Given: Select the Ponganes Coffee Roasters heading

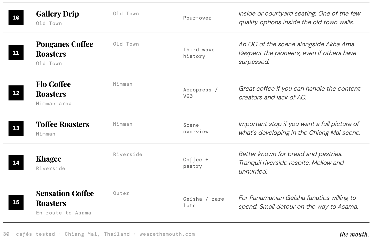Looking at the screenshot, I should click(64, 49).
